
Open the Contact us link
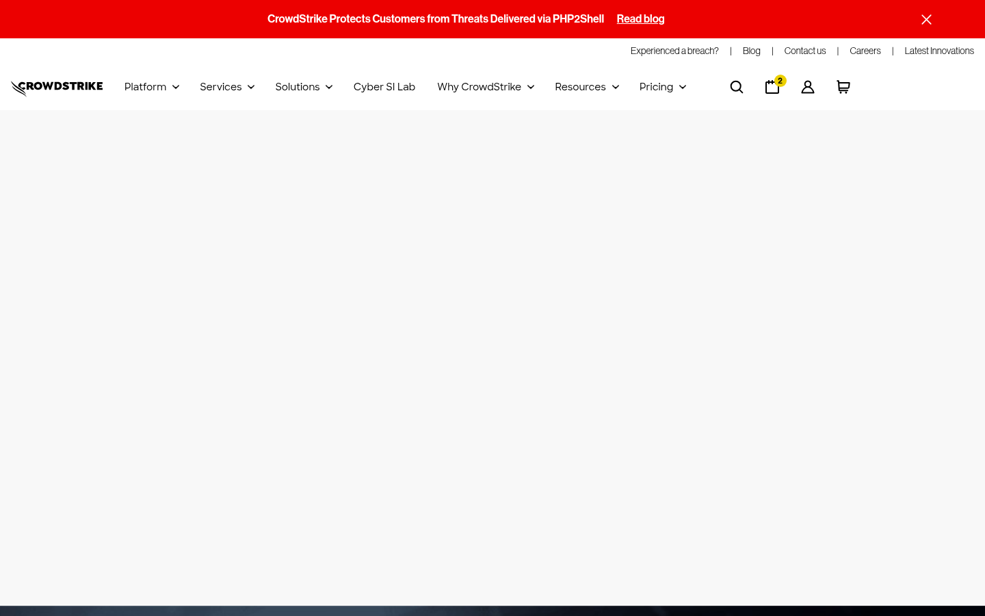pos(805,51)
